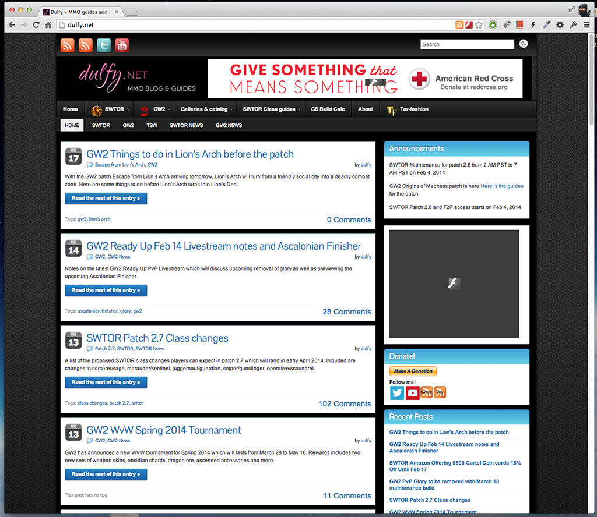Open the About page in navigation
Screen dimensions: 597x517
(x=366, y=109)
